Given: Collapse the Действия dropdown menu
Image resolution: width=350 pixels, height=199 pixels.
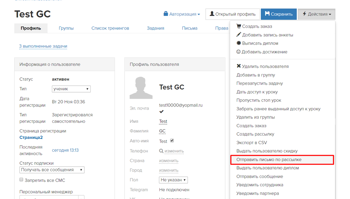Looking at the screenshot, I should click(x=316, y=14).
